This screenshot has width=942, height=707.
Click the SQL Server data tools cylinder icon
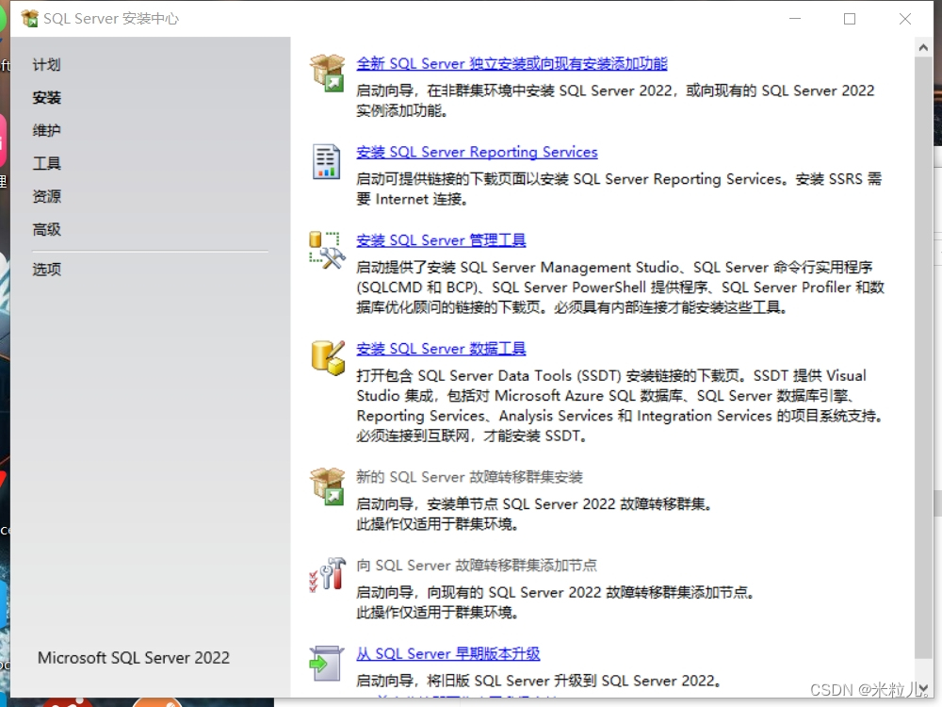click(x=328, y=357)
